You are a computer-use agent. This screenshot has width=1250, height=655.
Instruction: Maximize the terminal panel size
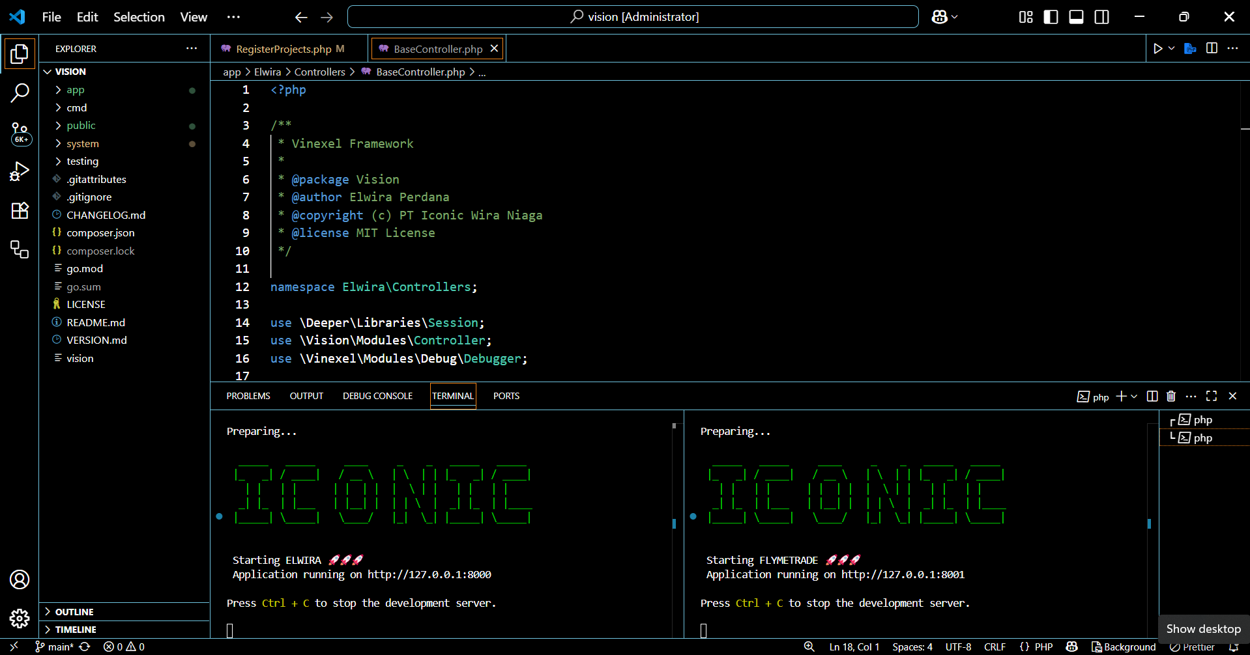coord(1212,396)
